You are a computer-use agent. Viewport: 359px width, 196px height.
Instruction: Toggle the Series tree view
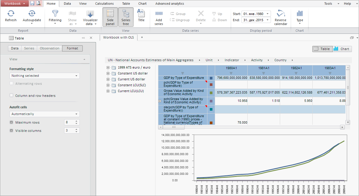point(126,17)
